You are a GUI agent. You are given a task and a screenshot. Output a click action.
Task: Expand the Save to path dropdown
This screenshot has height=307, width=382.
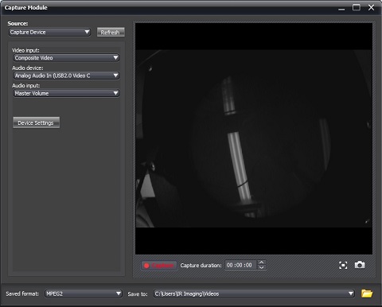254,293
